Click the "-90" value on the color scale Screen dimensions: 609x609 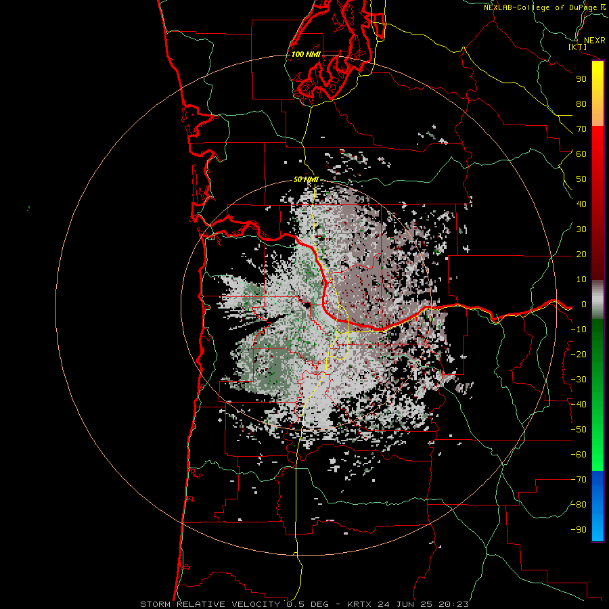pos(579,530)
